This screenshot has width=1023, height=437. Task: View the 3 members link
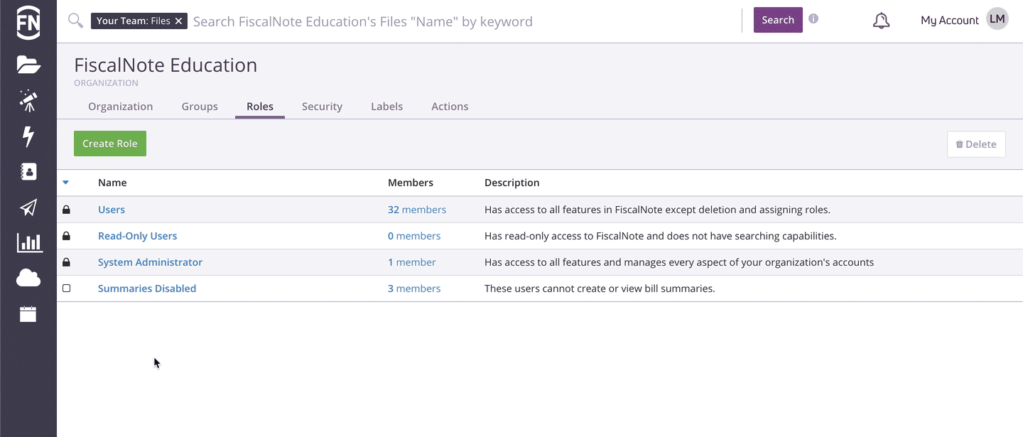click(x=414, y=288)
